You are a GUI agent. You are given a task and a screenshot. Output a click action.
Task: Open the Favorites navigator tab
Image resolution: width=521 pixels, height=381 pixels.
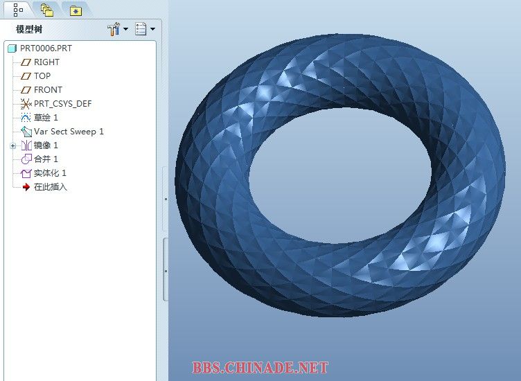pos(76,11)
